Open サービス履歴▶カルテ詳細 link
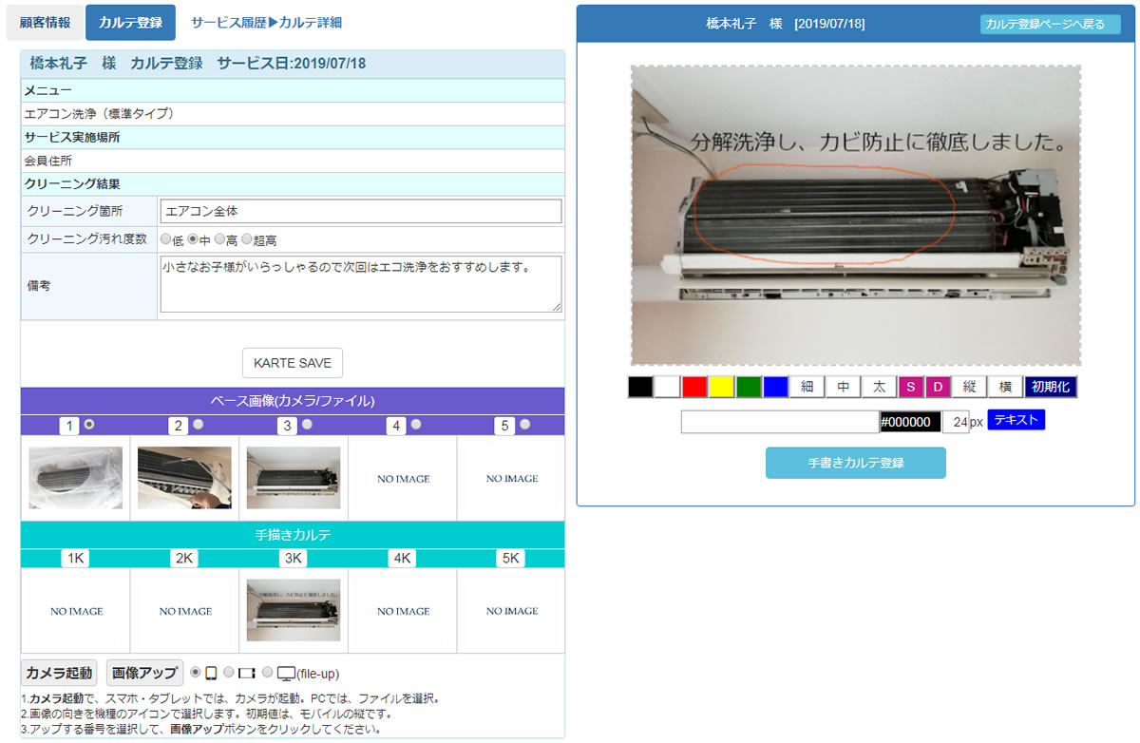This screenshot has width=1140, height=743. coord(266,22)
